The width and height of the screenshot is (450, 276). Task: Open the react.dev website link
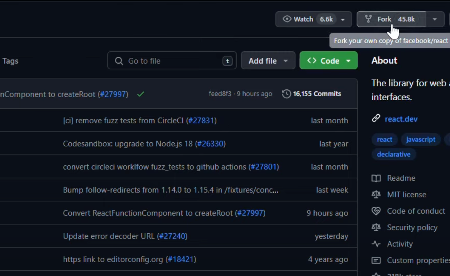[x=401, y=119]
